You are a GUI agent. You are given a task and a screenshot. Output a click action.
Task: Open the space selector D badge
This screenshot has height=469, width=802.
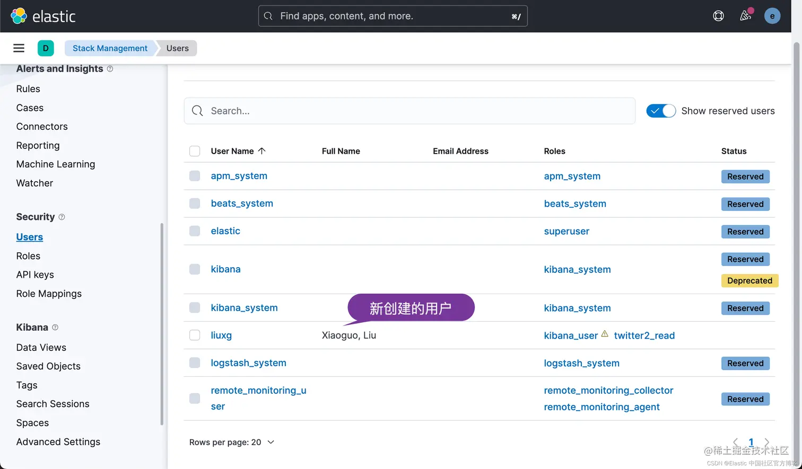coord(46,48)
